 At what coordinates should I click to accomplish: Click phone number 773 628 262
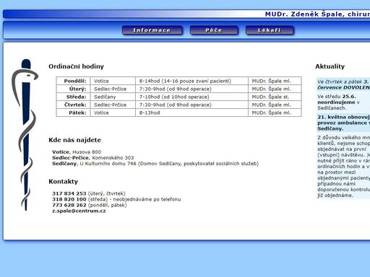pyautogui.click(x=69, y=205)
